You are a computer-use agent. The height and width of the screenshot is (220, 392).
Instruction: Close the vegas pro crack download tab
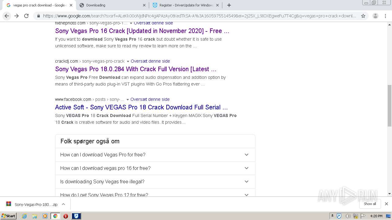[x=71, y=5]
